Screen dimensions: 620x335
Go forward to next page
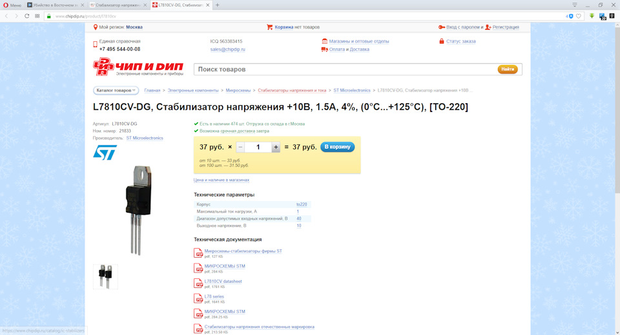pos(16,16)
